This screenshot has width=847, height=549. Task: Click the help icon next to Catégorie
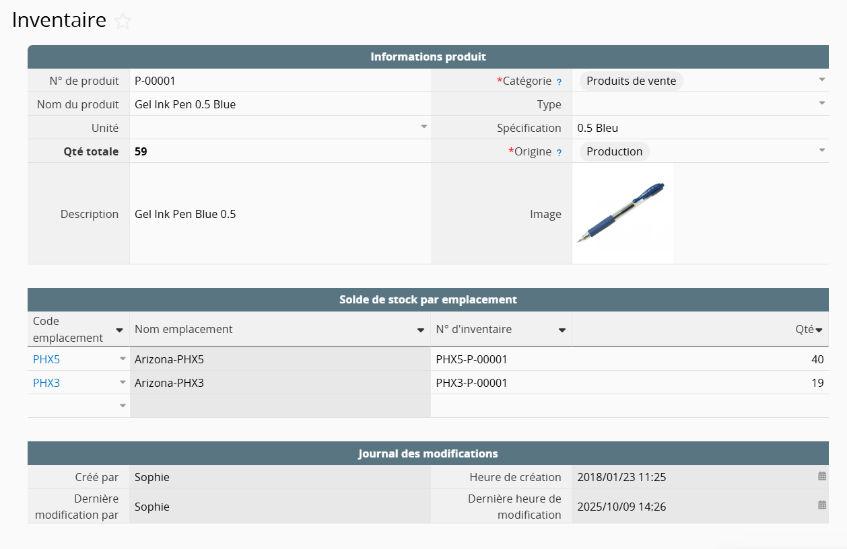[x=559, y=81]
